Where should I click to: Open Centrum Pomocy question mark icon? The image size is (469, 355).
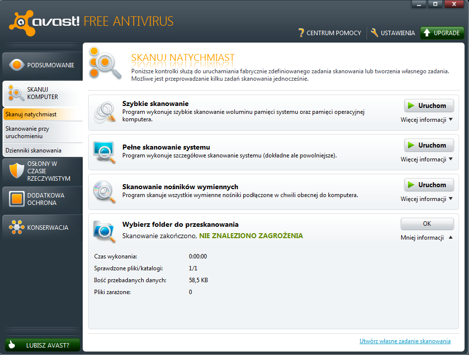tap(301, 33)
